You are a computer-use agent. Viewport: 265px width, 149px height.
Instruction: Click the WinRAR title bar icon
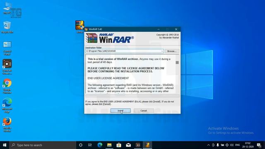[87, 29]
